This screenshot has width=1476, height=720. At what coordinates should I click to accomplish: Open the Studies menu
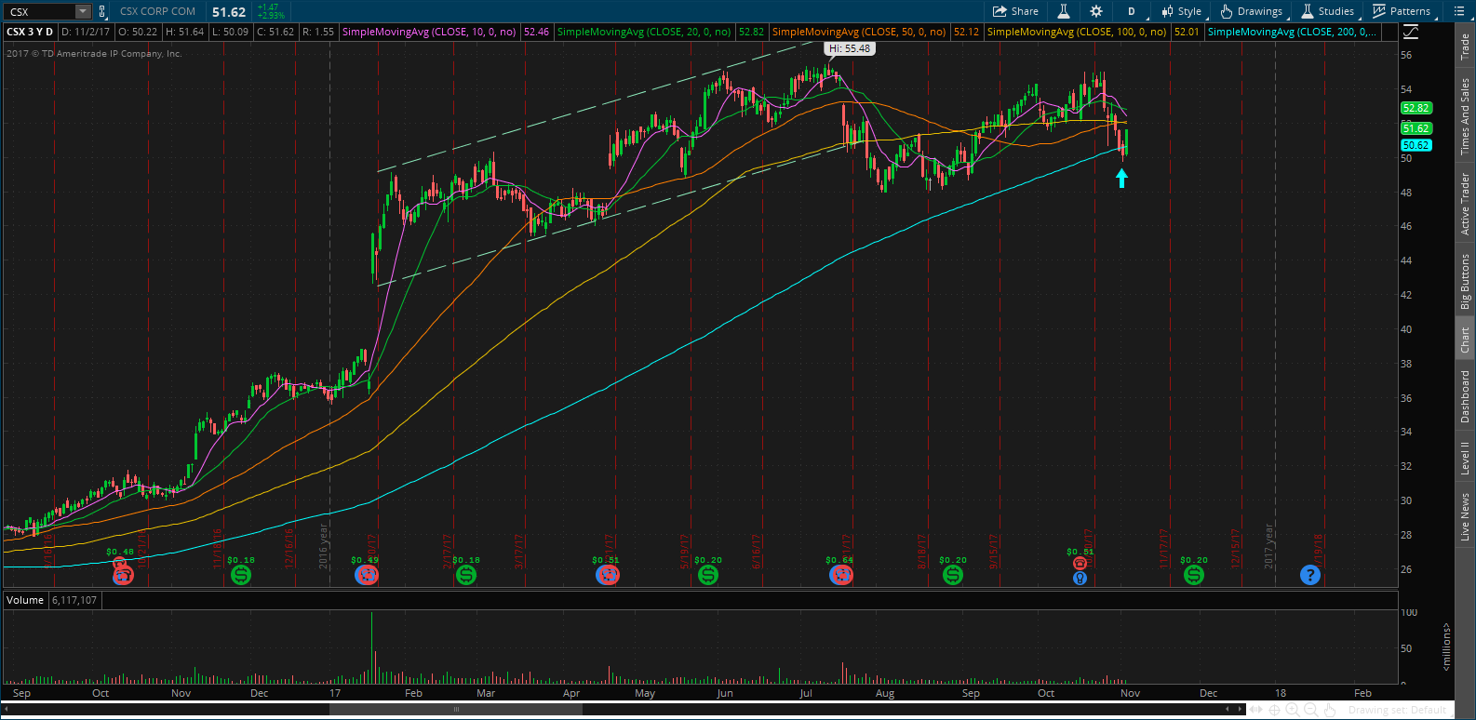(x=1327, y=11)
